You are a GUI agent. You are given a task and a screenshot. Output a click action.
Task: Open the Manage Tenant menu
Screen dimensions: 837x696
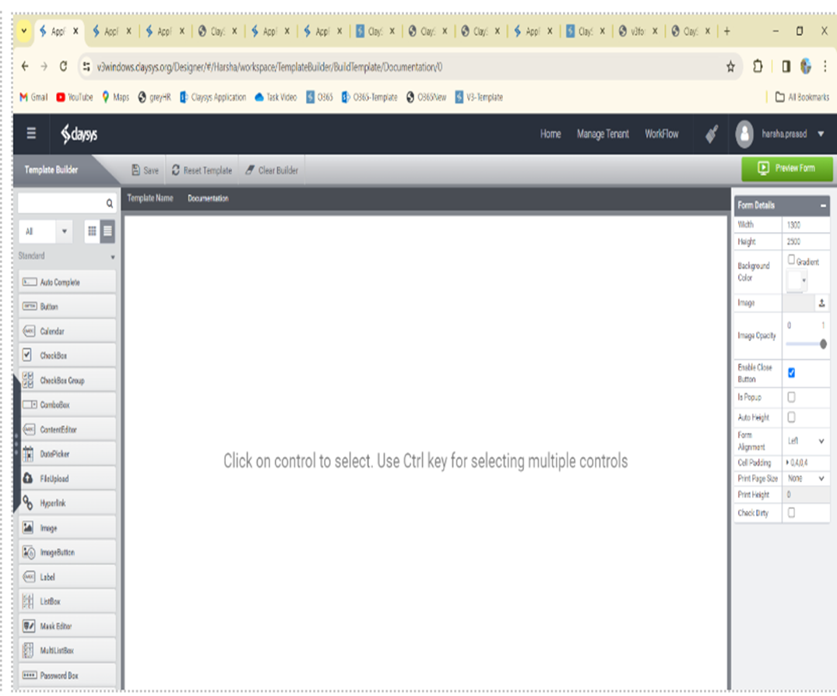click(603, 134)
